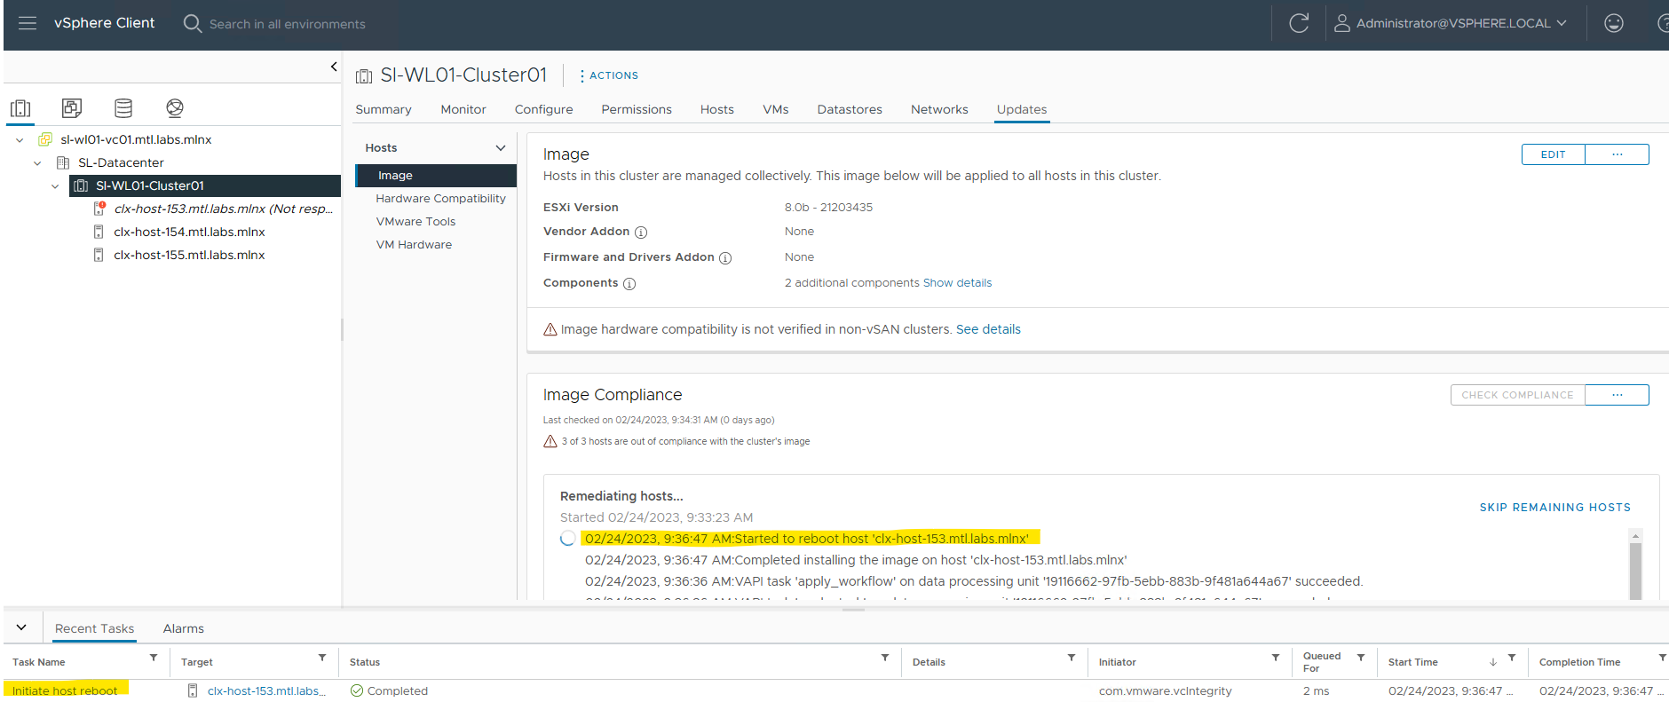1669x702 pixels.
Task: Click the CHECK COMPLIANCE button
Action: (x=1518, y=395)
